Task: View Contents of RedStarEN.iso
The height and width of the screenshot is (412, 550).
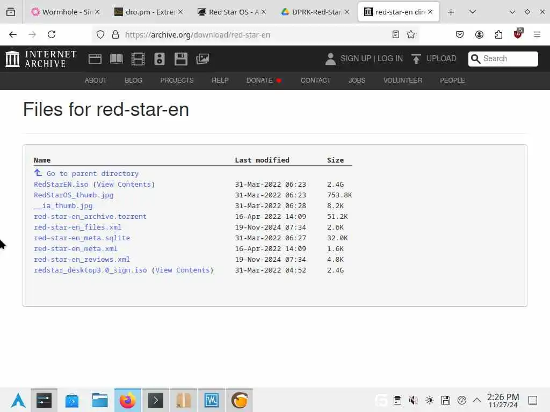Action: [x=124, y=185]
